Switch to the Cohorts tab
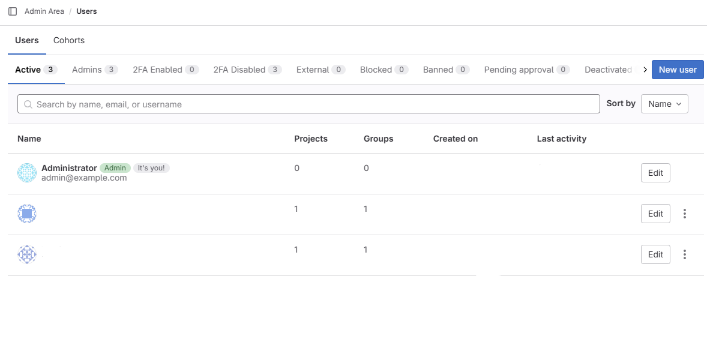The width and height of the screenshot is (707, 345). 69,40
